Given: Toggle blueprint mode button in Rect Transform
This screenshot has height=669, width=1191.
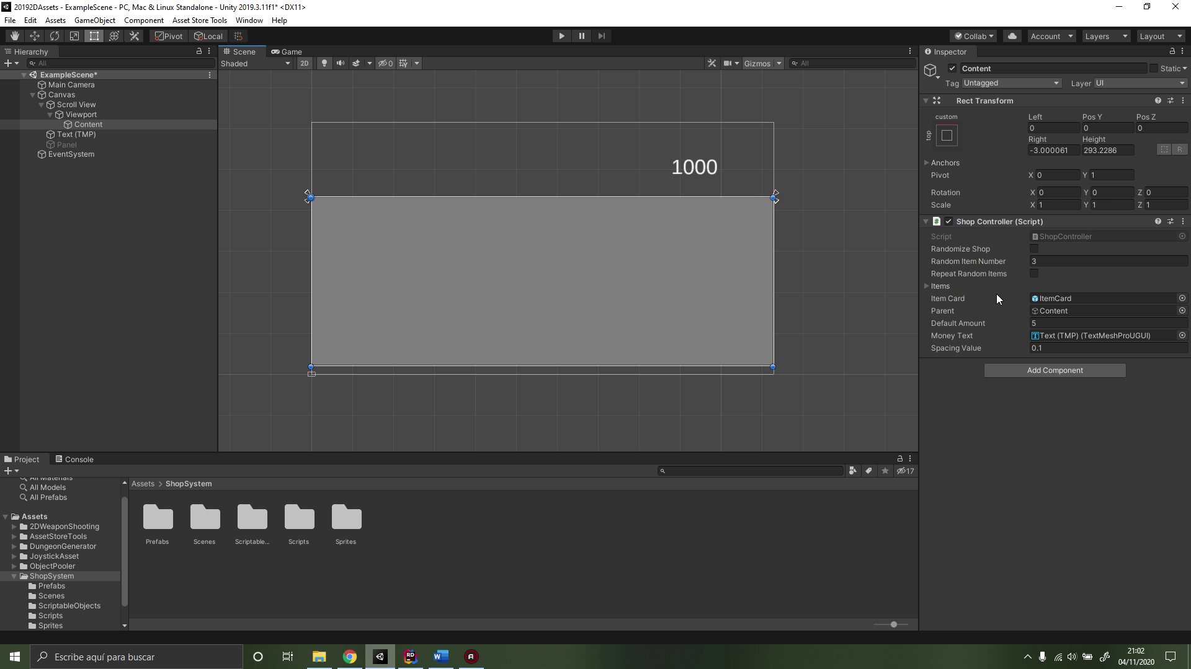Looking at the screenshot, I should point(1164,150).
